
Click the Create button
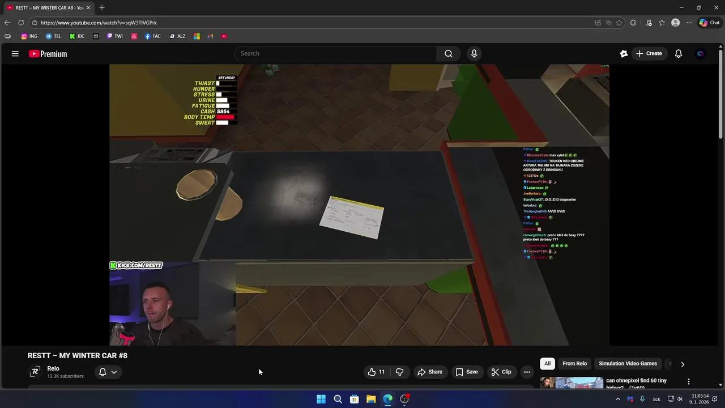(x=649, y=53)
